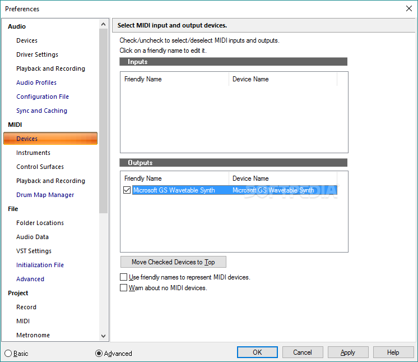Select MIDI Playback and Recording entry
Viewport: 418px width, 362px height.
point(50,181)
